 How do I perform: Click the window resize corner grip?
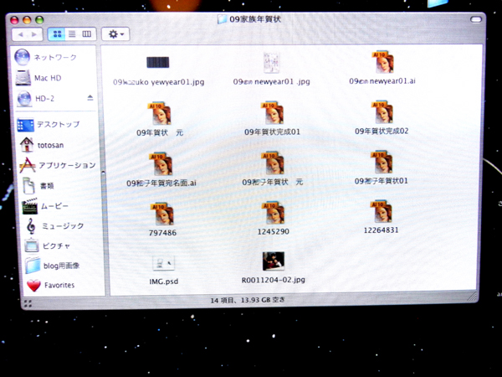click(x=473, y=297)
